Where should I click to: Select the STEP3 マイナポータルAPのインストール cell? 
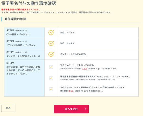coord(24,54)
